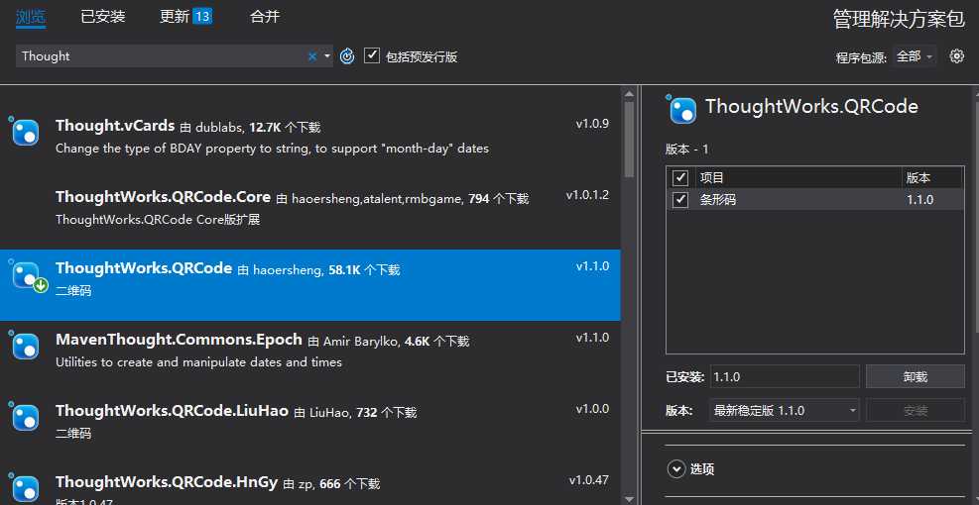Click the installed ThoughtWorks.QRCode package icon
Screen dimensions: 979x505
tap(28, 276)
